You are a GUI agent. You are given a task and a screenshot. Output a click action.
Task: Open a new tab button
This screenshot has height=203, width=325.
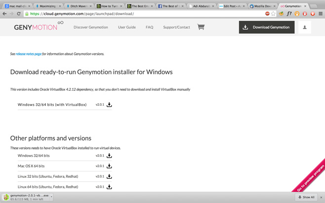click(314, 6)
